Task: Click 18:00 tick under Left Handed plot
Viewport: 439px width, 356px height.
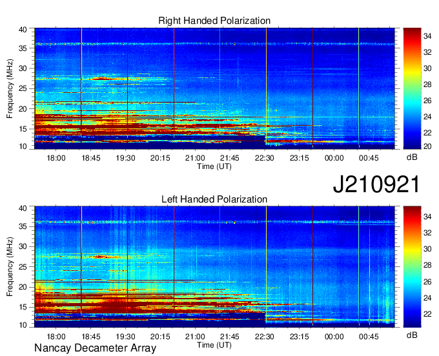Action: pos(56,337)
